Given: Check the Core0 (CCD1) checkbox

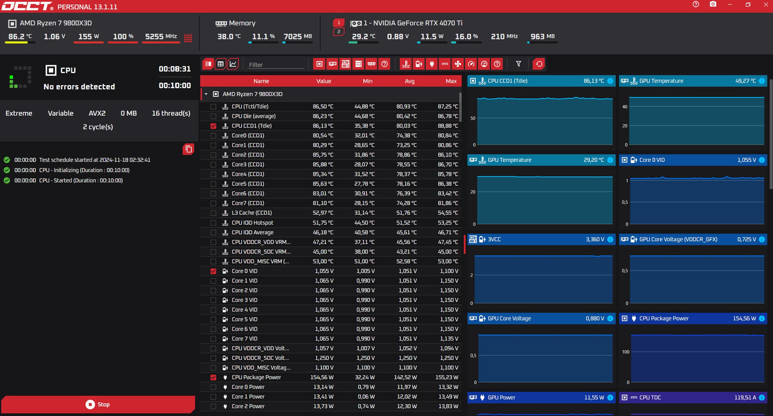Looking at the screenshot, I should (x=213, y=135).
